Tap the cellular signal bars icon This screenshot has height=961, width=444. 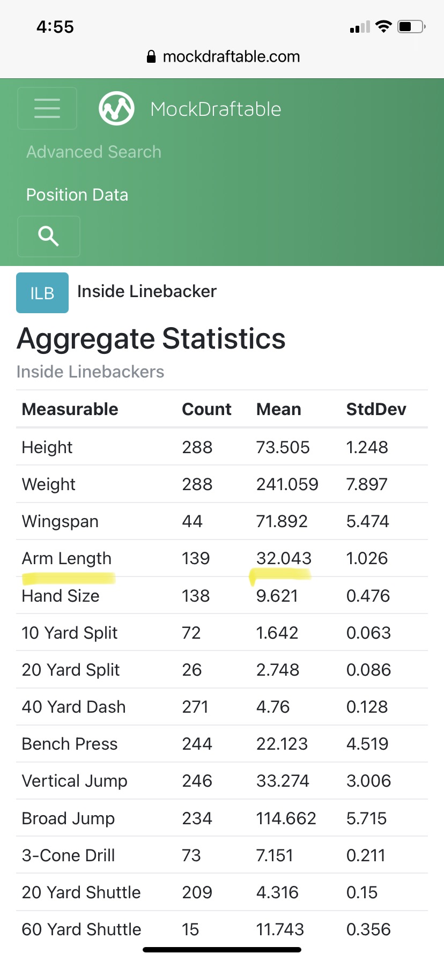pyautogui.click(x=360, y=27)
